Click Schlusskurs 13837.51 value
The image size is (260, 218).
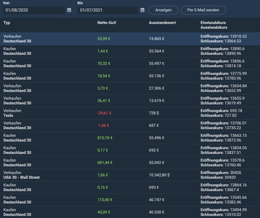click(x=233, y=153)
